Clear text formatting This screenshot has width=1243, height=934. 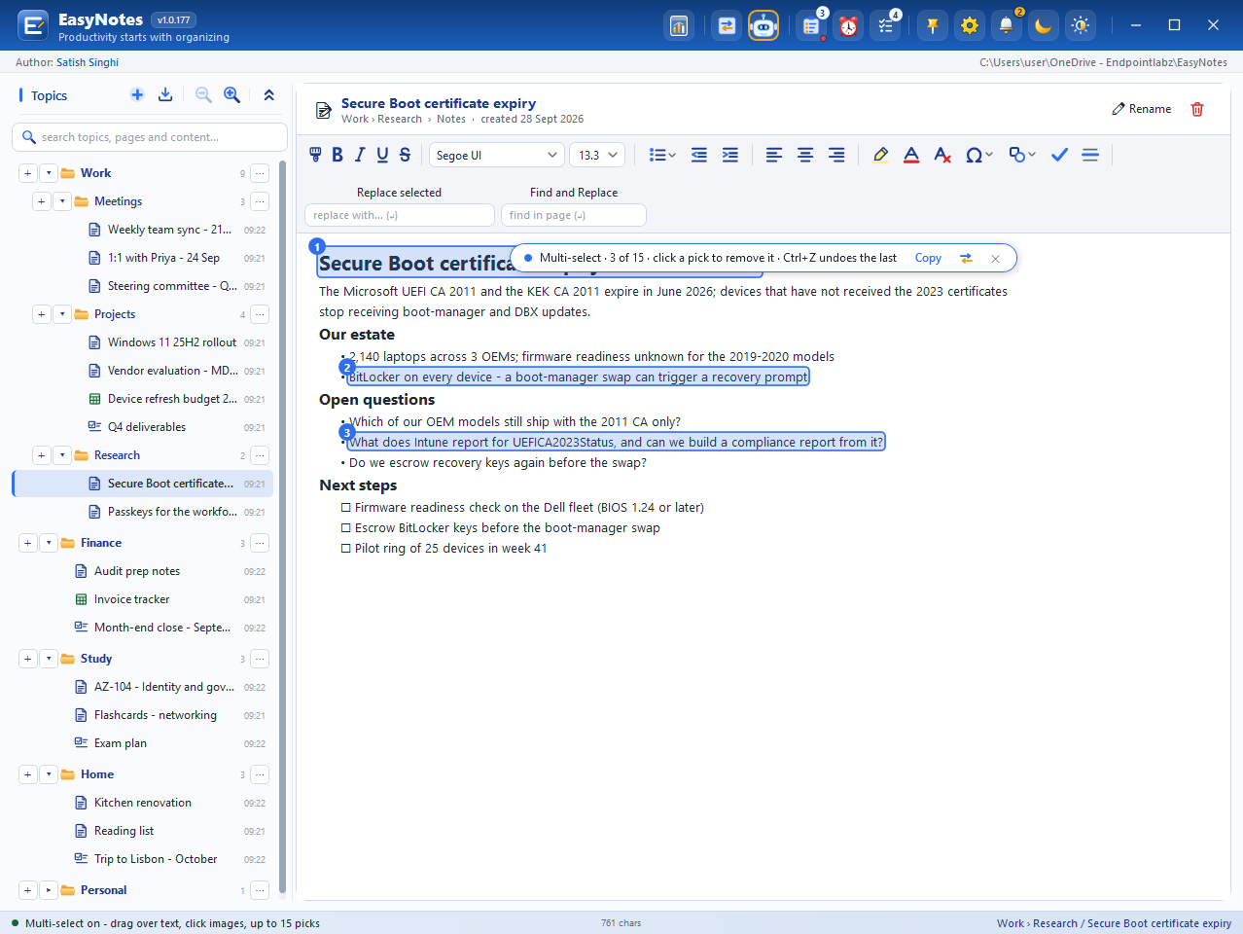[942, 155]
